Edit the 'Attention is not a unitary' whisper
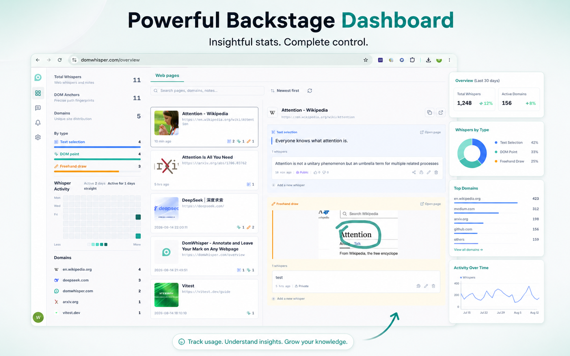 [x=428, y=172]
